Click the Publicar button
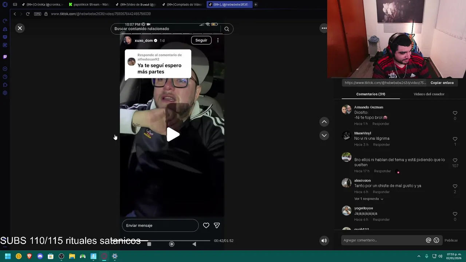Image resolution: width=466 pixels, height=262 pixels. coord(451,240)
